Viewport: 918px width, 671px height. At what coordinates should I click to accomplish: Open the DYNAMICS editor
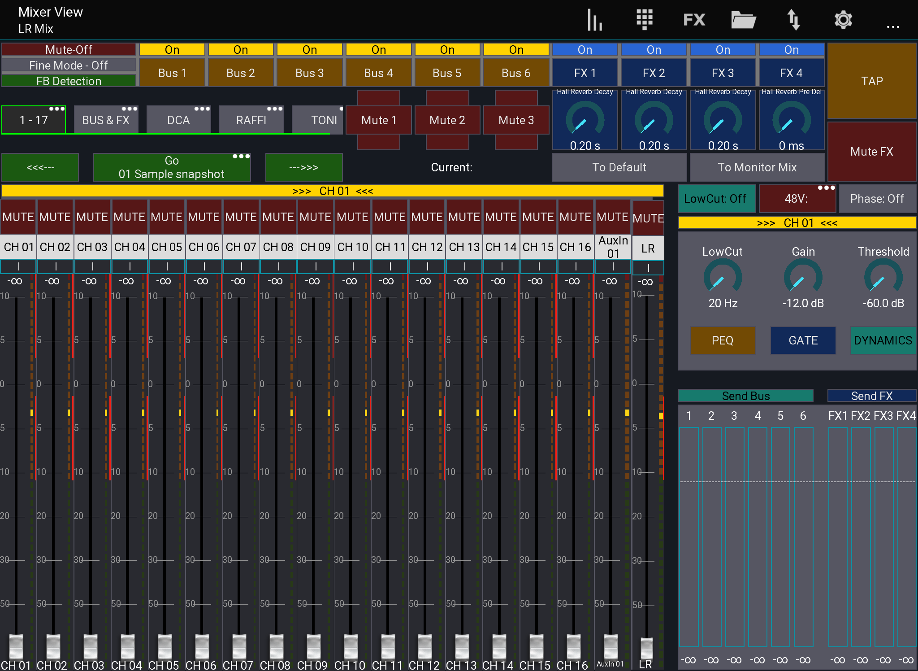(883, 340)
